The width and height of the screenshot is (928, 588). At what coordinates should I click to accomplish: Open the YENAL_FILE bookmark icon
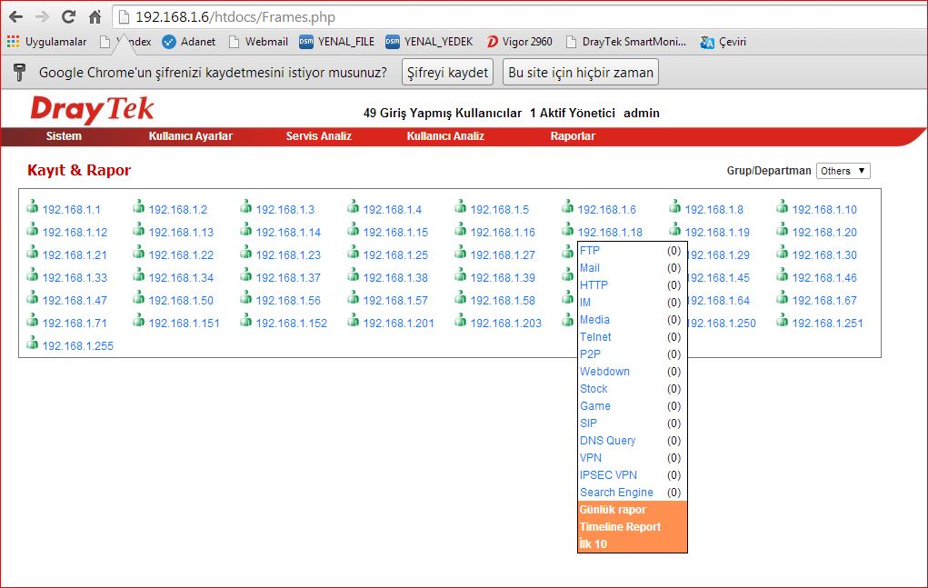pyautogui.click(x=306, y=41)
